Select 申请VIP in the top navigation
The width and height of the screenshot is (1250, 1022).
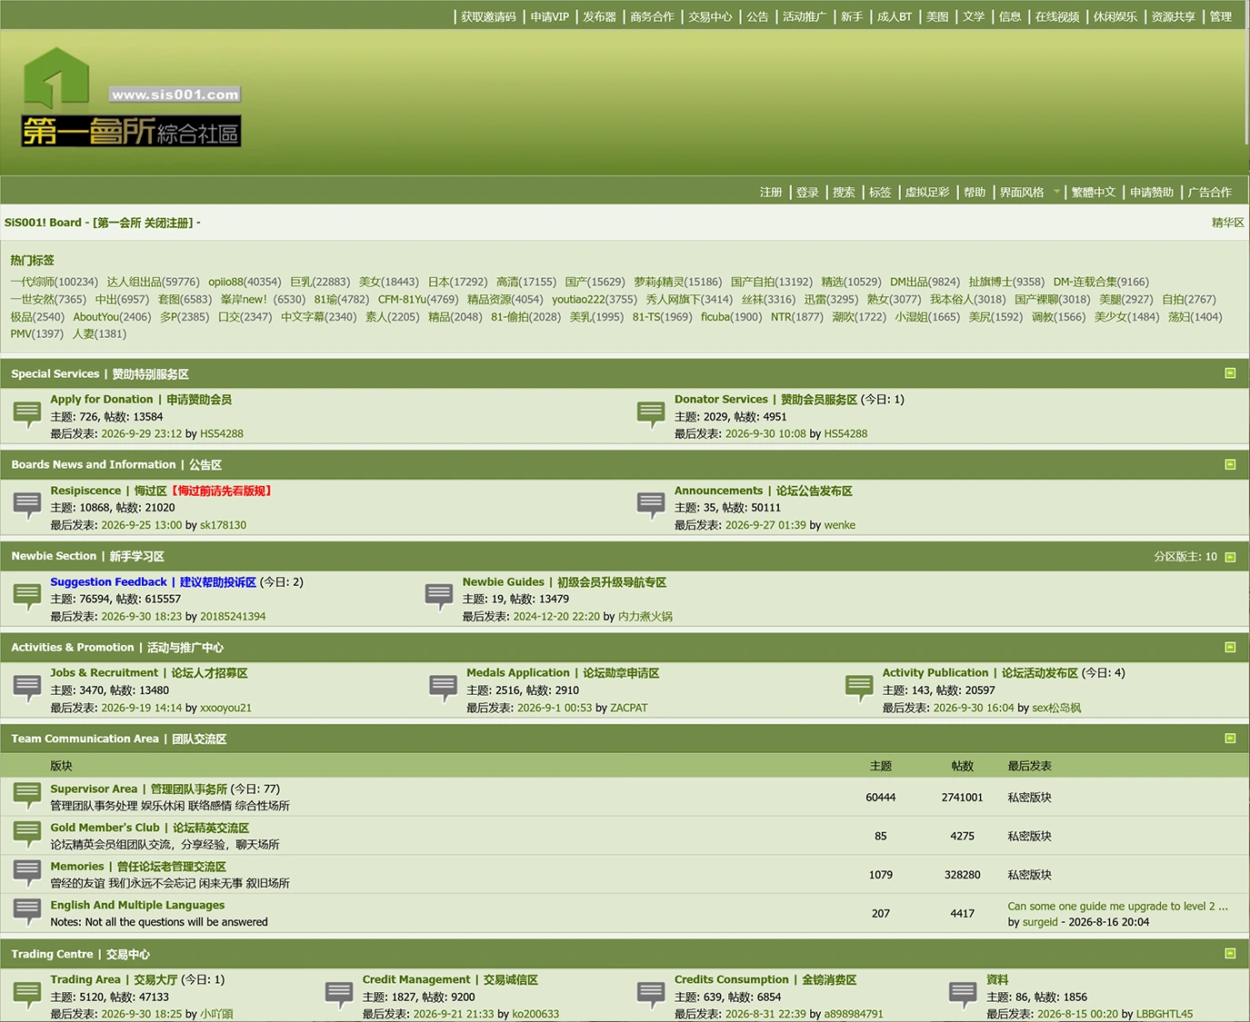click(x=549, y=16)
